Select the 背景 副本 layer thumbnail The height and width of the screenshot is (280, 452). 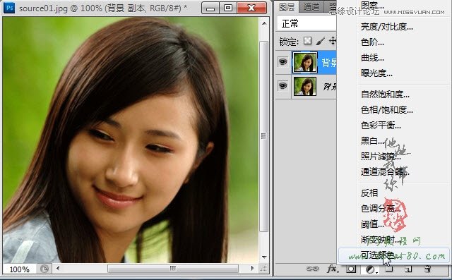coord(304,62)
